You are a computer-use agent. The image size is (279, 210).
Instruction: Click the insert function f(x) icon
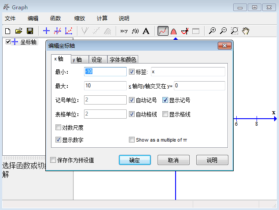coord(135,31)
